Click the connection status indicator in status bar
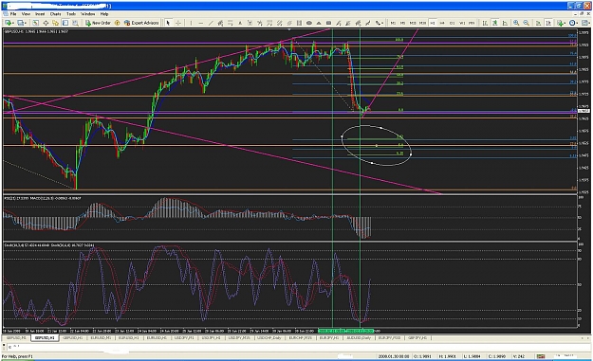 (x=541, y=356)
